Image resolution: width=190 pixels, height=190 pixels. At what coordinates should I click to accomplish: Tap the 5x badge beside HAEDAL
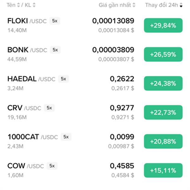[64, 79]
